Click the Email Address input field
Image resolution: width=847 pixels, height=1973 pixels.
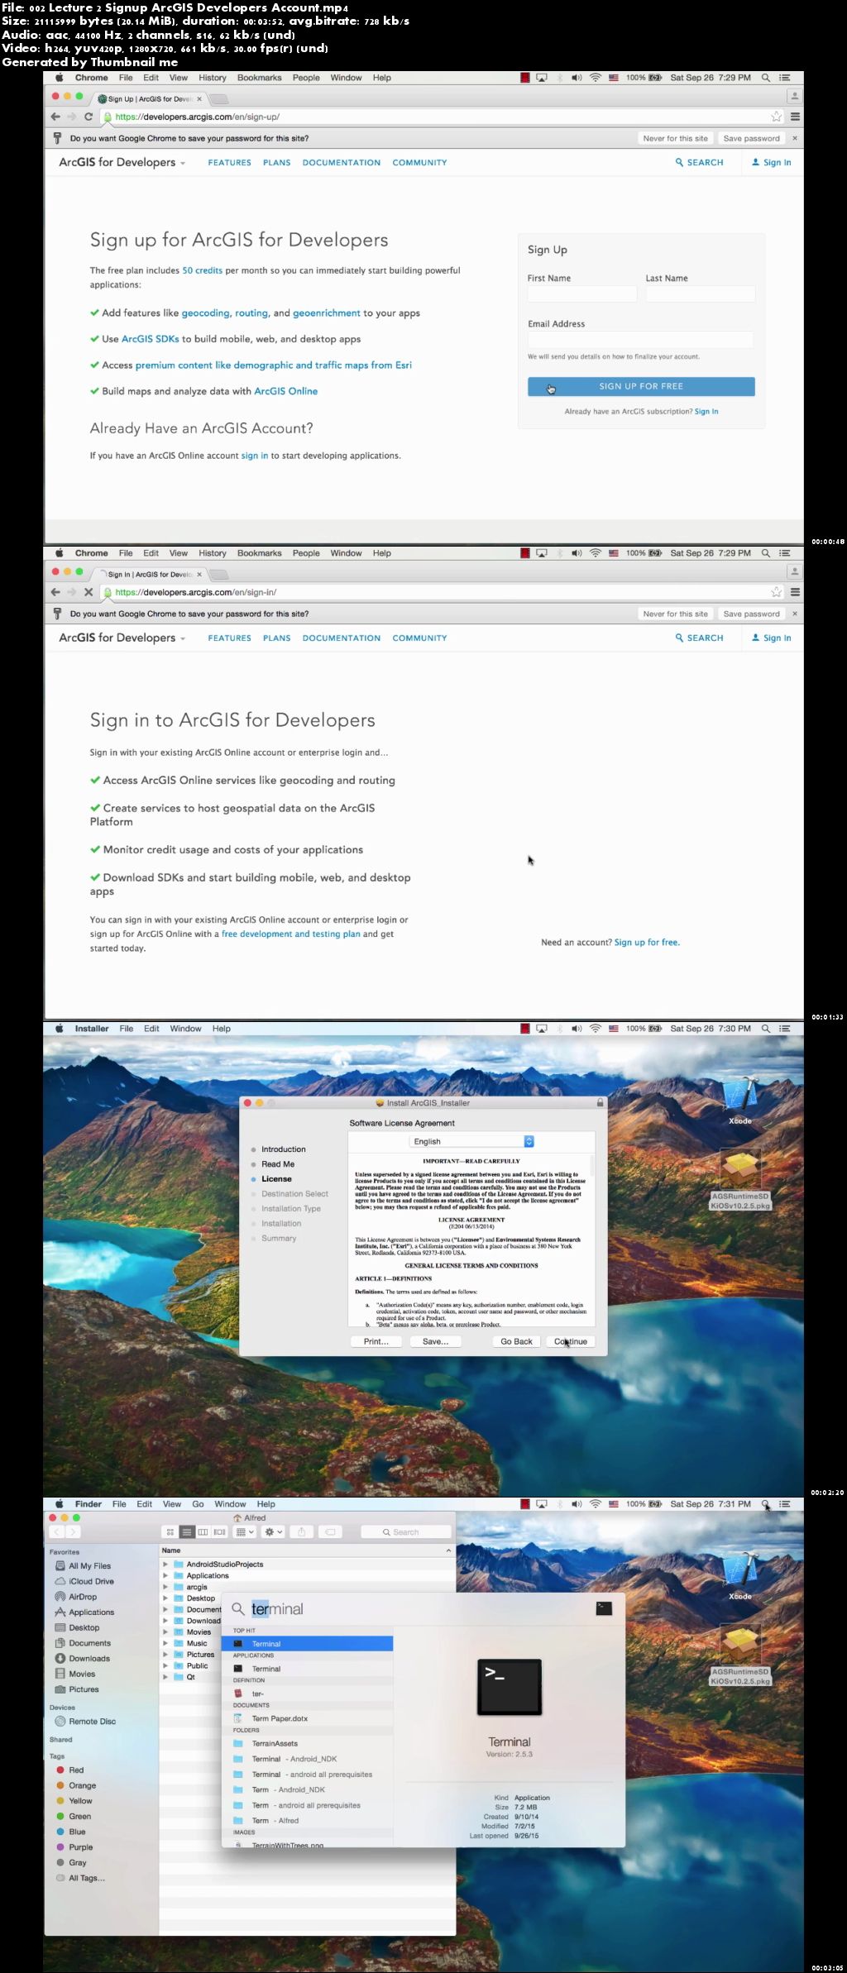(x=641, y=339)
